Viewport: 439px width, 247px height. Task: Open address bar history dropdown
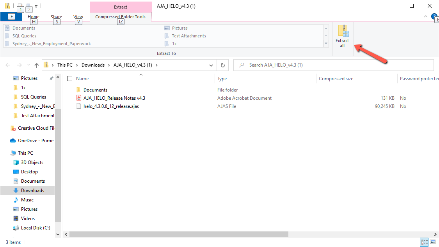pyautogui.click(x=211, y=65)
